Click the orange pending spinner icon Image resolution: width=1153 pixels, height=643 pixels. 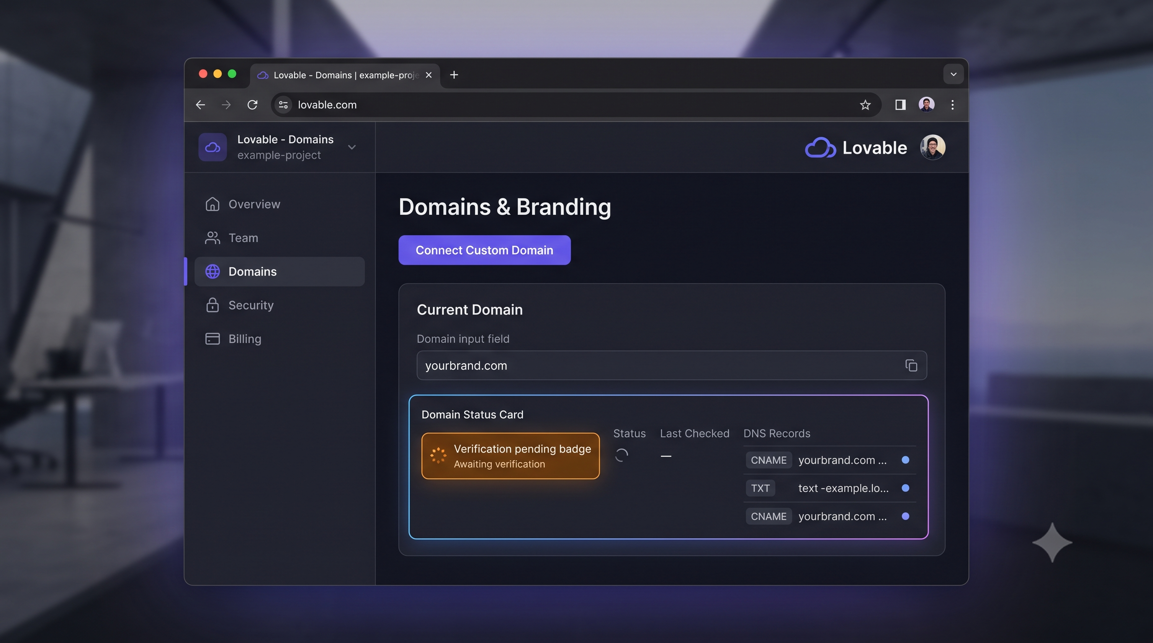click(438, 455)
